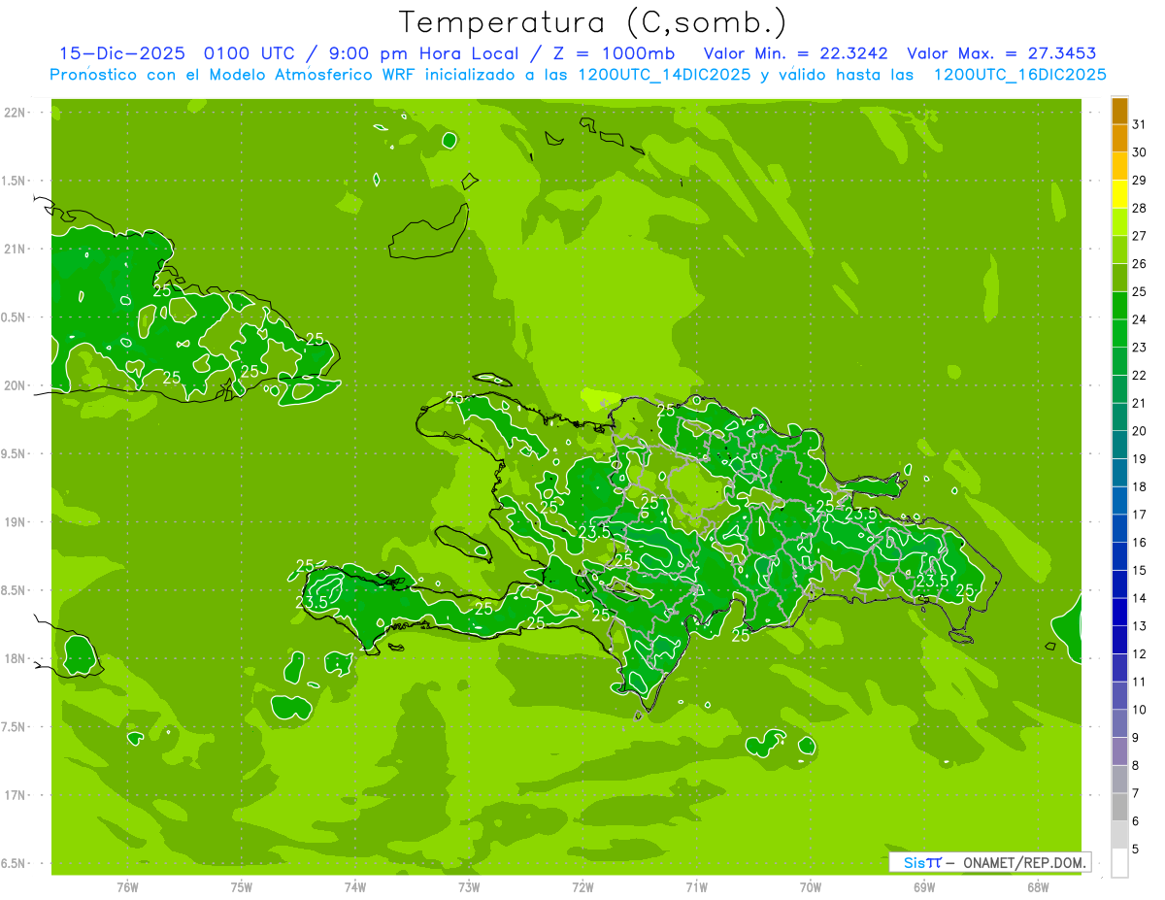Pick the white swatch below label 5
The width and height of the screenshot is (1165, 900).
click(1119, 863)
